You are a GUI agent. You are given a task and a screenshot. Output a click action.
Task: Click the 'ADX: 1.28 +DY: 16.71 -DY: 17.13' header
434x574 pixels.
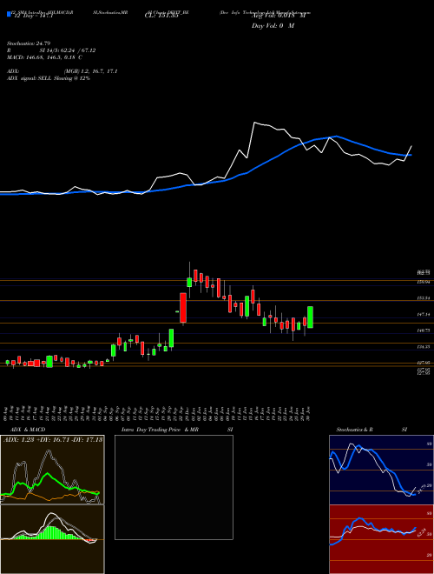coord(53,439)
